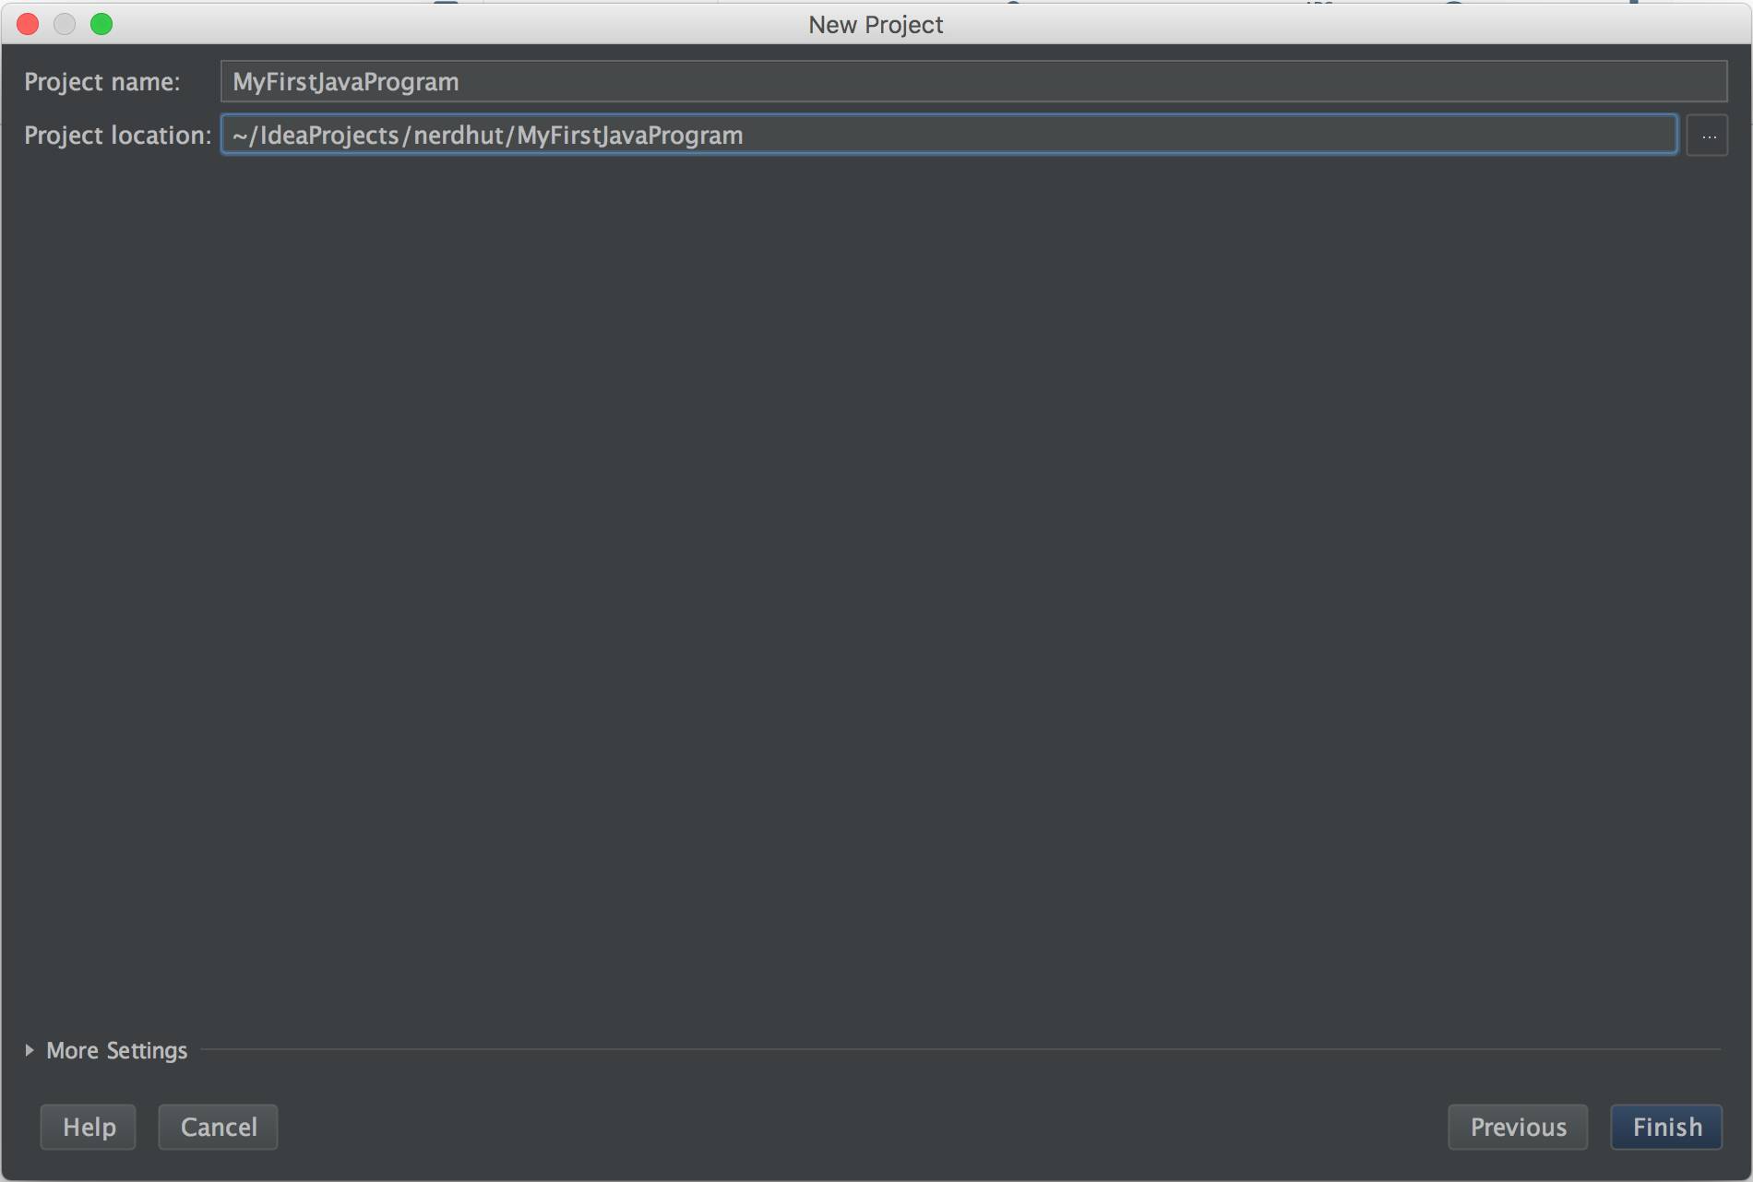Click the Finish button
The image size is (1753, 1182).
[x=1666, y=1127]
